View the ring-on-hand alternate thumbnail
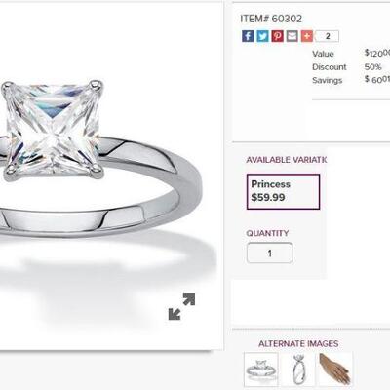Image resolution: width=390 pixels, height=390 pixels. (x=334, y=370)
